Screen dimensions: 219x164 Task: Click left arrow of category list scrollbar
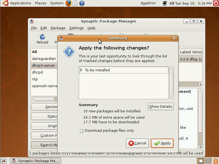point(33,99)
